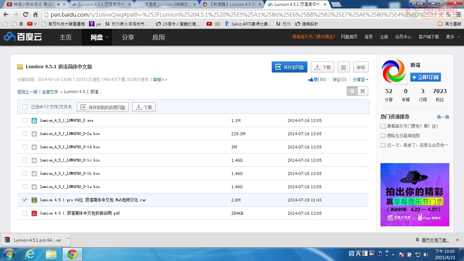Open Chrome home page icon
The height and width of the screenshot is (261, 464).
[x=35, y=15]
